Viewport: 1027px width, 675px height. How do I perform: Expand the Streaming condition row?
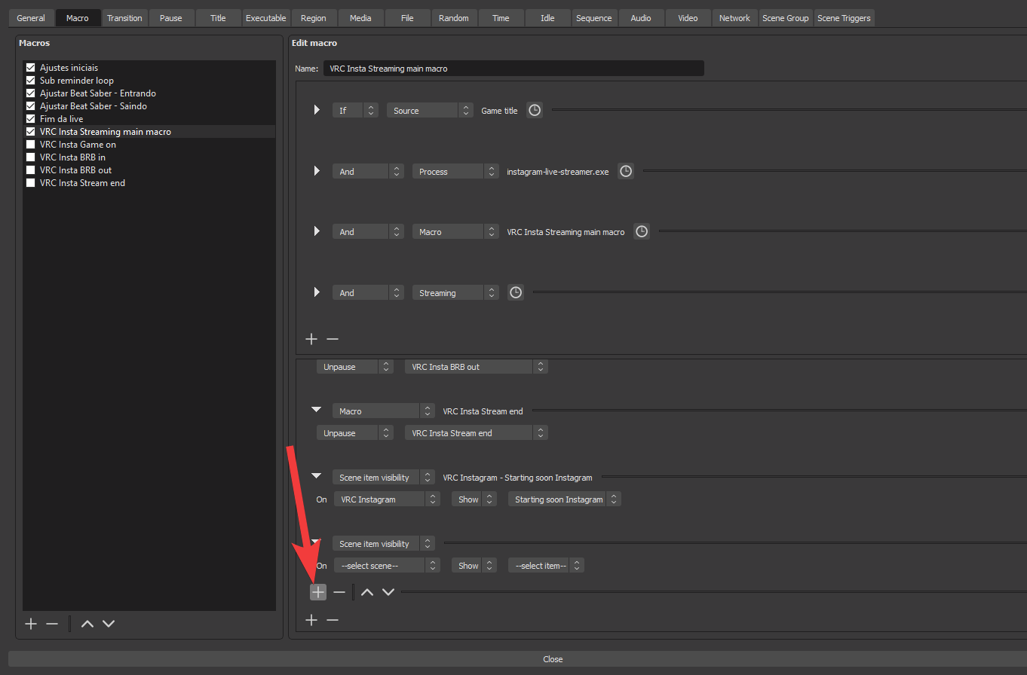tap(317, 293)
